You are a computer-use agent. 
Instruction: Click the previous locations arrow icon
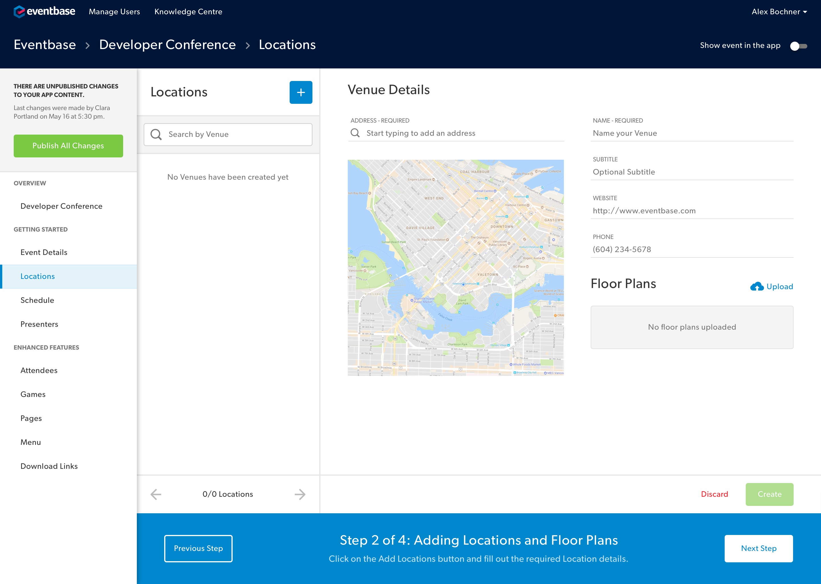157,494
